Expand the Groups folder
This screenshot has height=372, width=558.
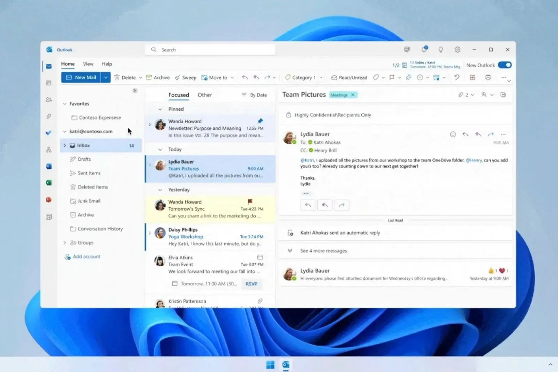pyautogui.click(x=65, y=243)
